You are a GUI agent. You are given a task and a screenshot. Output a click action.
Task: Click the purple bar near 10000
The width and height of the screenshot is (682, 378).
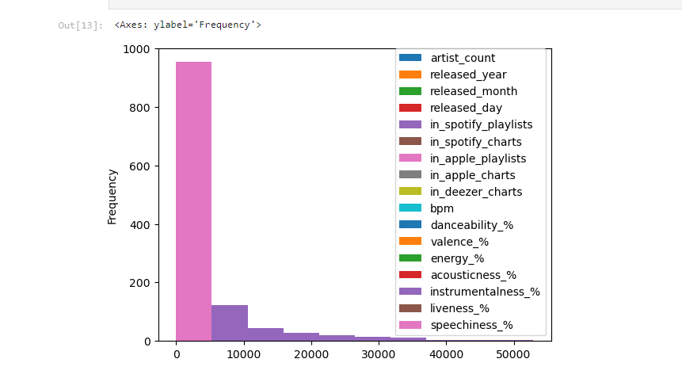point(229,323)
